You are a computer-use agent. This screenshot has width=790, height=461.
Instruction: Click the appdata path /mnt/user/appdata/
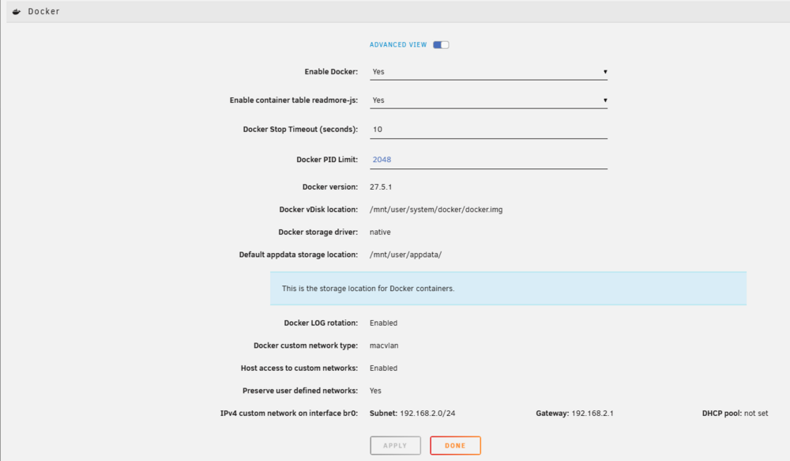tap(405, 255)
